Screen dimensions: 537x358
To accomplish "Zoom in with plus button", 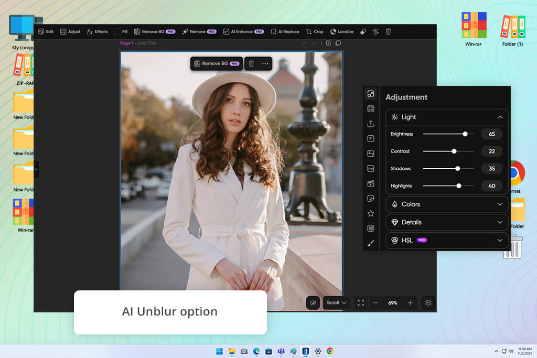I will point(410,303).
